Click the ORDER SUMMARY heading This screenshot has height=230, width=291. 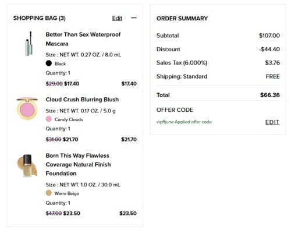[182, 19]
